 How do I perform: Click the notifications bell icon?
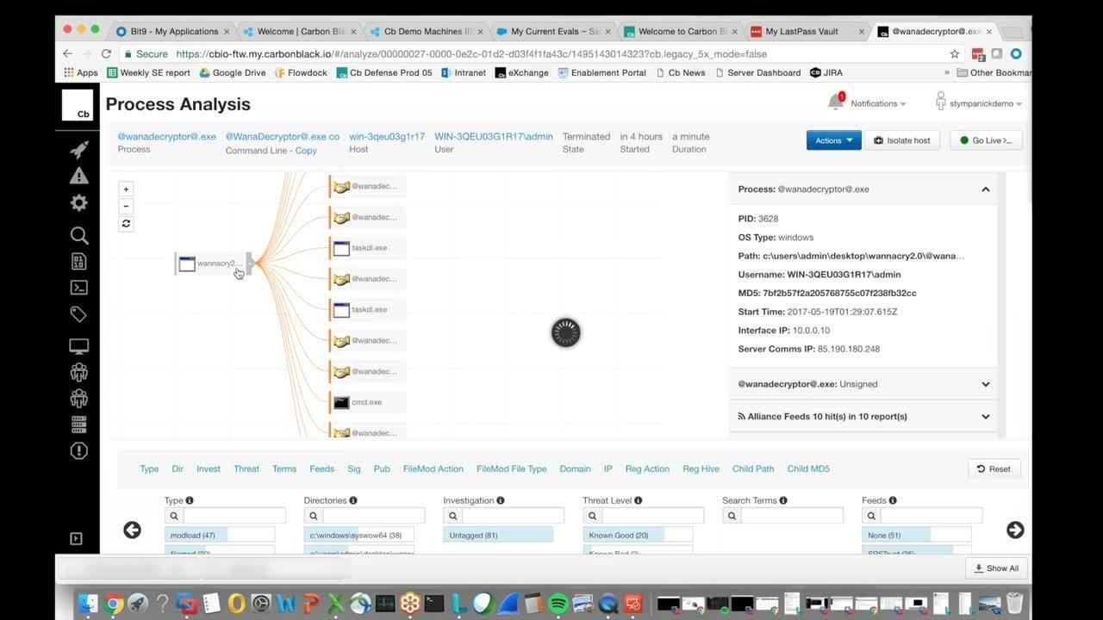[836, 102]
